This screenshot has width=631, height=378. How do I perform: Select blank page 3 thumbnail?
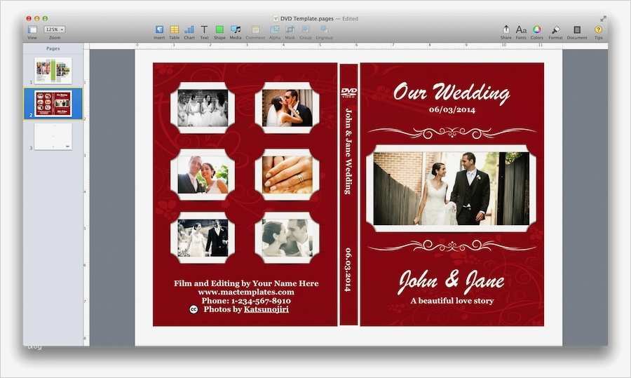coord(53,137)
